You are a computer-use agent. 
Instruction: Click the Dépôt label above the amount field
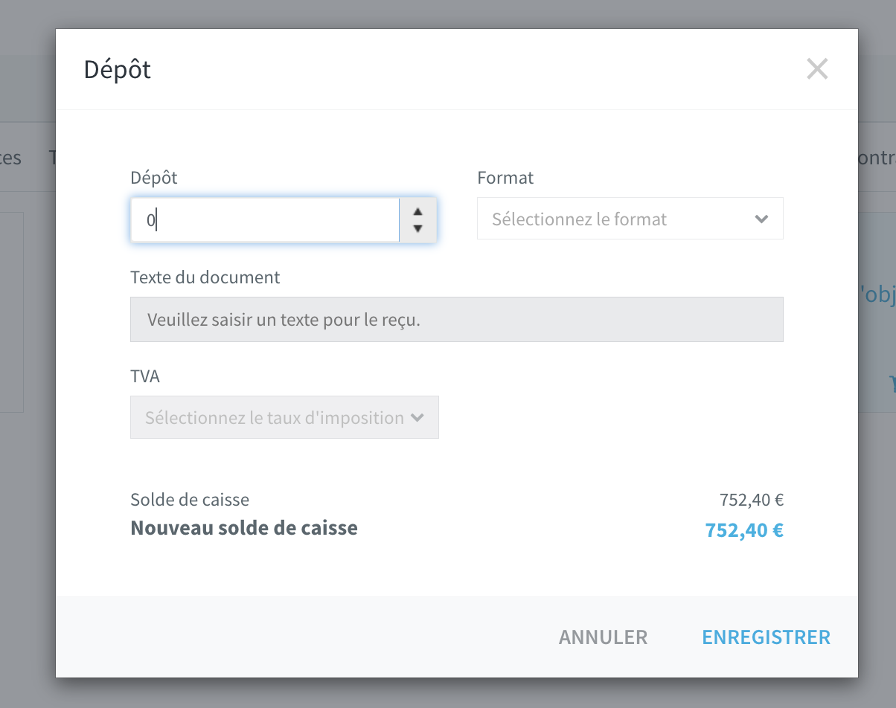[154, 178]
